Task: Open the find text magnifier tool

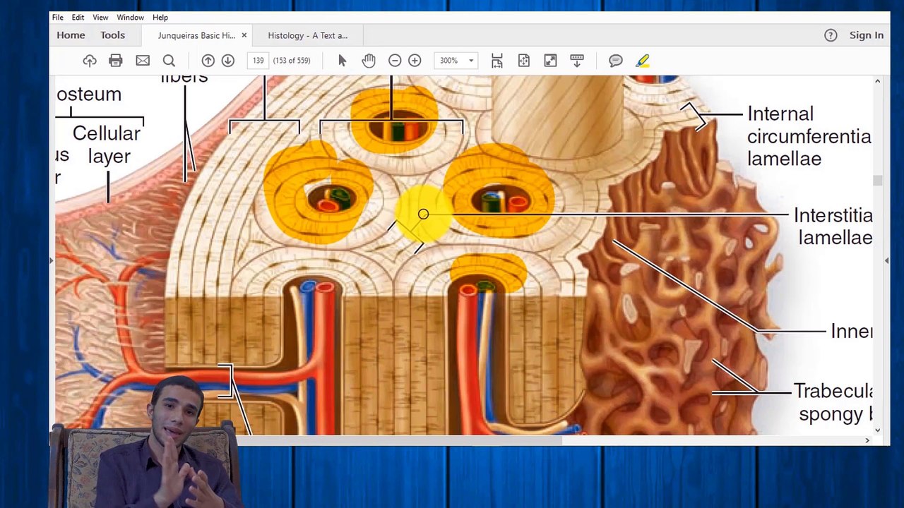Action: (x=169, y=61)
